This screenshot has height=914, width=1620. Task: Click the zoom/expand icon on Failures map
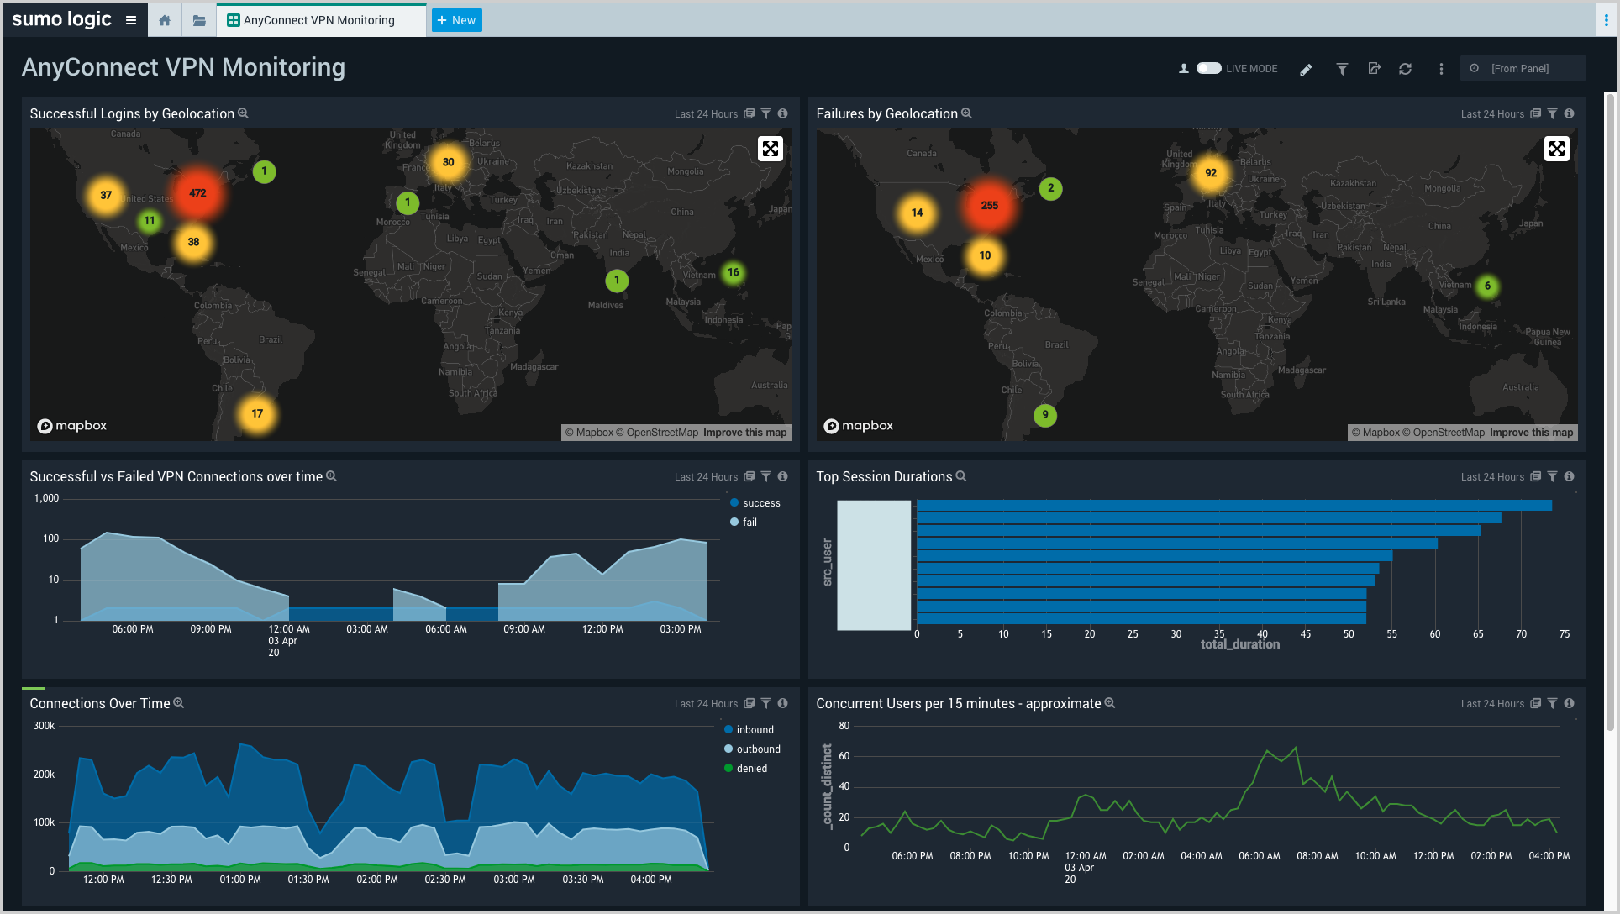pos(1557,148)
